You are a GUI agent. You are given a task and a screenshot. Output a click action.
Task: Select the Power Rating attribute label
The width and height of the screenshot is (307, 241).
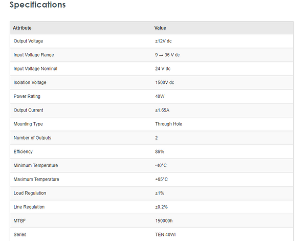tap(27, 96)
